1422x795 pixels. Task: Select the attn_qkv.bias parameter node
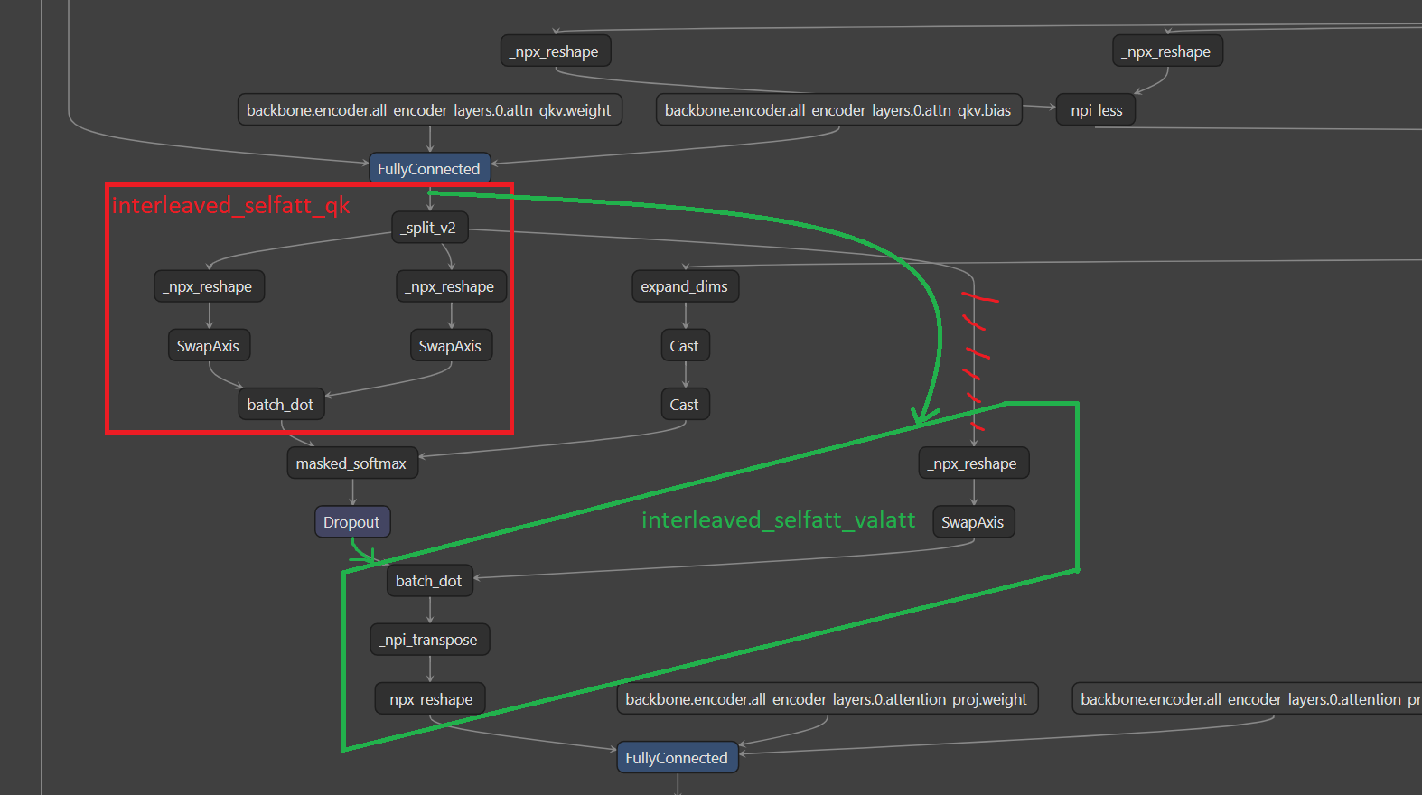tap(838, 110)
